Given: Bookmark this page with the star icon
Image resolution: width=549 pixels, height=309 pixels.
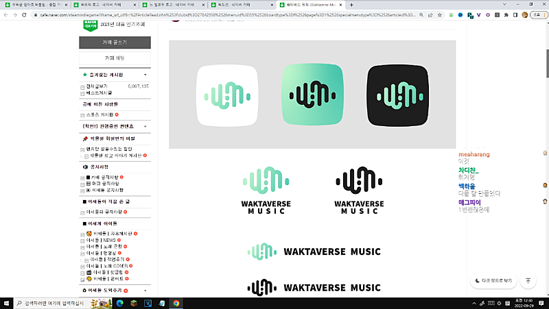Looking at the screenshot, I should pos(440,15).
